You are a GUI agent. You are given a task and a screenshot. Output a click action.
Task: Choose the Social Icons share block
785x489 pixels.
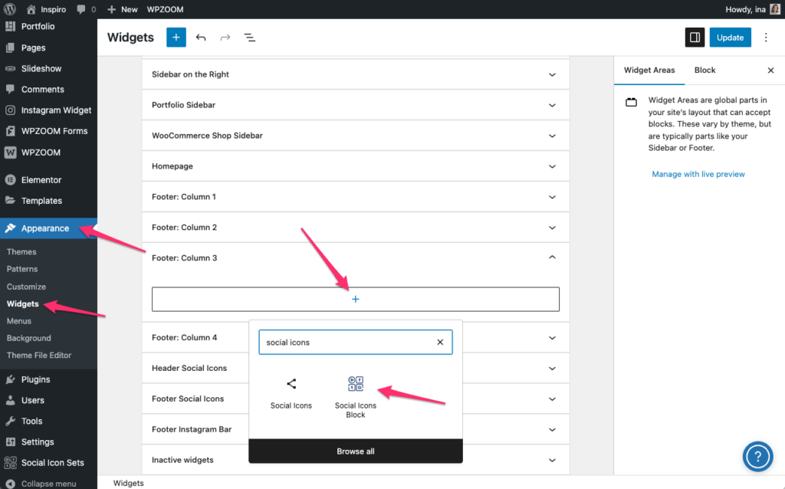point(291,392)
